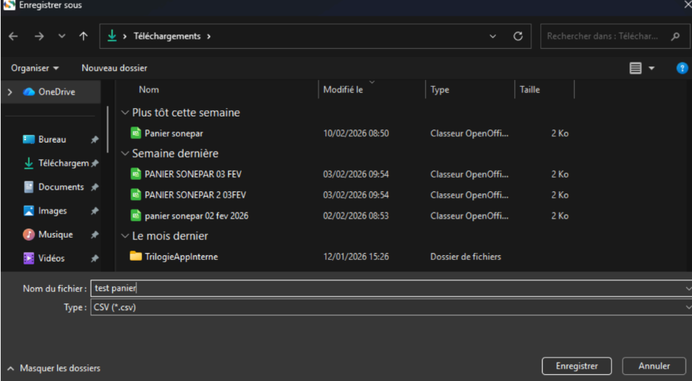
Task: Refresh the Téléchargements folder view
Action: click(518, 36)
